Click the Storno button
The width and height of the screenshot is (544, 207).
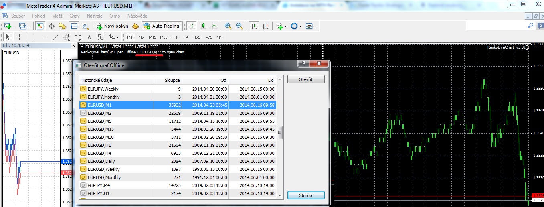click(x=306, y=195)
